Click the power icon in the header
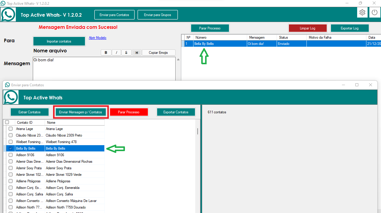Screen dimensions: 381x213 tap(375, 12)
